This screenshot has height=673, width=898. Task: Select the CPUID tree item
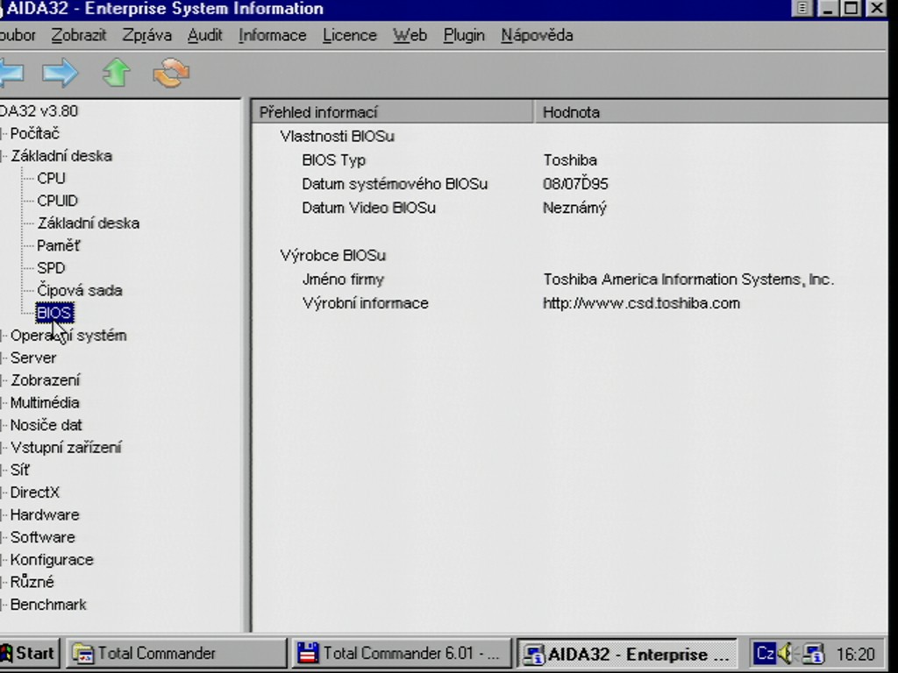click(x=57, y=201)
